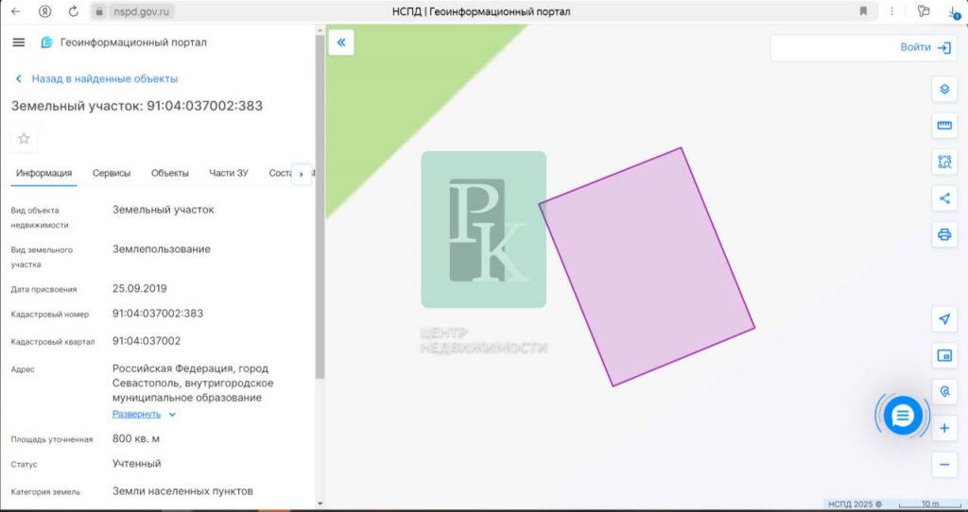This screenshot has height=512, width=968.
Task: Switch to the Сервисы tab
Action: tap(112, 173)
